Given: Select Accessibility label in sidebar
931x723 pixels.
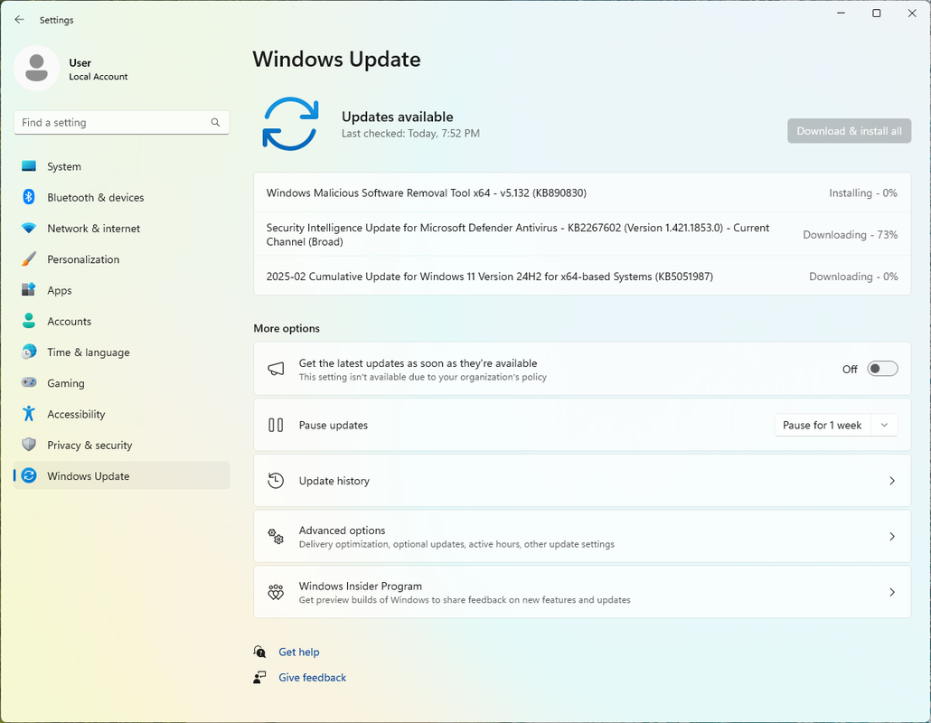Looking at the screenshot, I should point(76,414).
